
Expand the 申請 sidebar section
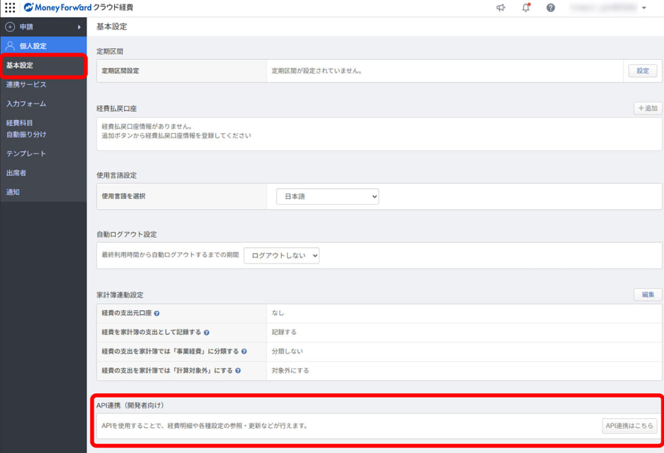(79, 26)
